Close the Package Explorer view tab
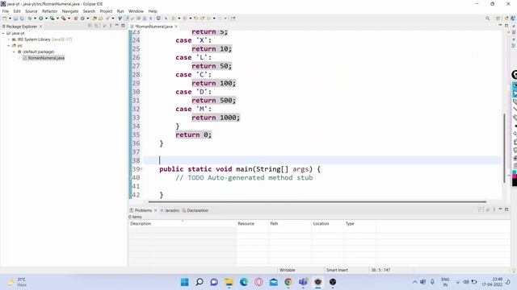 [41, 27]
